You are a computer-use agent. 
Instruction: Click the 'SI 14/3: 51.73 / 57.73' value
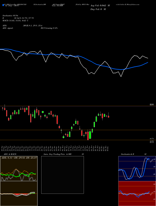coord(24,18)
